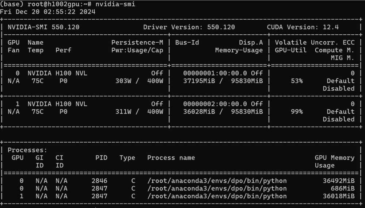Click GPU utilization value 99%
Viewport: 365px width, 208px height.
297,112
